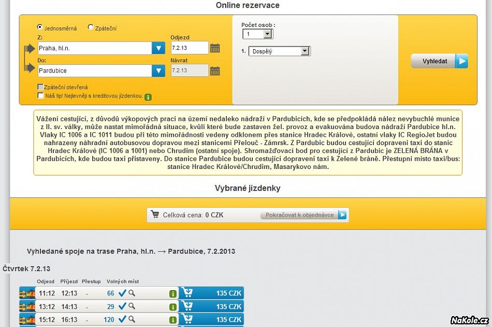Show info icon for the 15:12 connection
Viewport: 492px width, 327px height.
pos(172,320)
